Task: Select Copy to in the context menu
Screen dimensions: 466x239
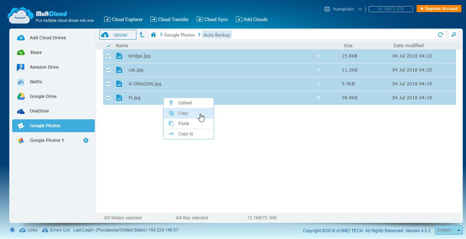Action: [185, 134]
